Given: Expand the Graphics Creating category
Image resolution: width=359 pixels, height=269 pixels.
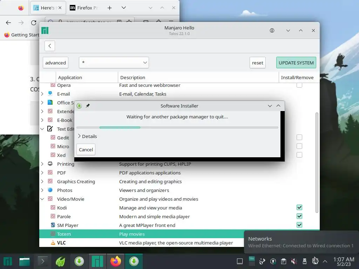Looking at the screenshot, I should 42,181.
